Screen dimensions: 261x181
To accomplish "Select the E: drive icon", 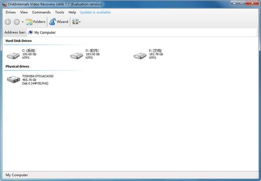I will (140, 56).
